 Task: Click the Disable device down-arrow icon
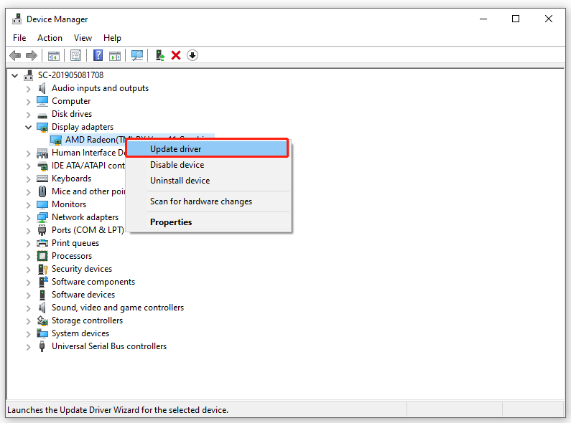[x=192, y=56]
